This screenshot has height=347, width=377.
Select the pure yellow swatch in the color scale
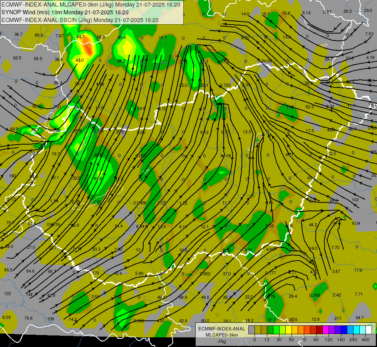[288, 330]
